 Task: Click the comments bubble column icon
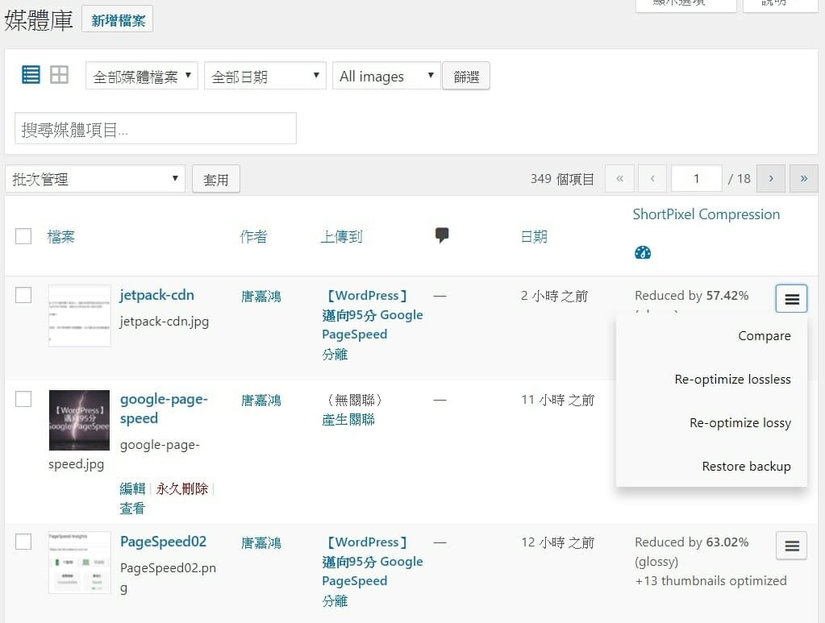[x=441, y=235]
